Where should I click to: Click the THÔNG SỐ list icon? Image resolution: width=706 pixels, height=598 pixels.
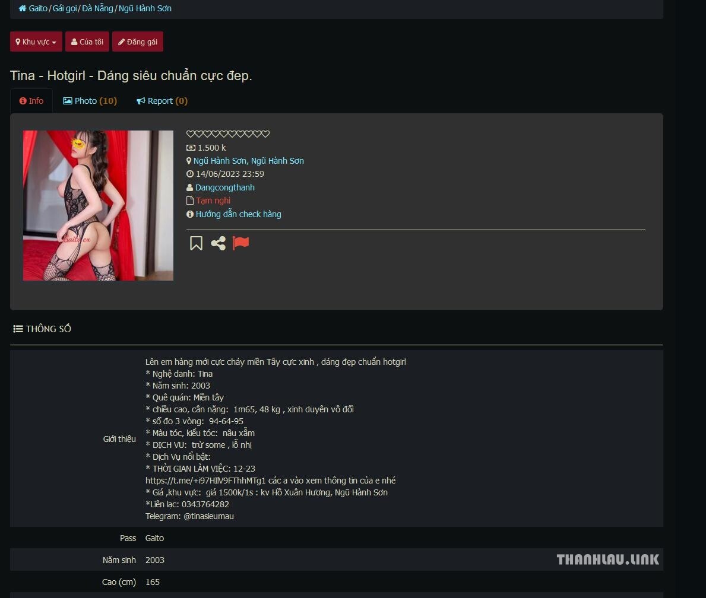click(18, 329)
